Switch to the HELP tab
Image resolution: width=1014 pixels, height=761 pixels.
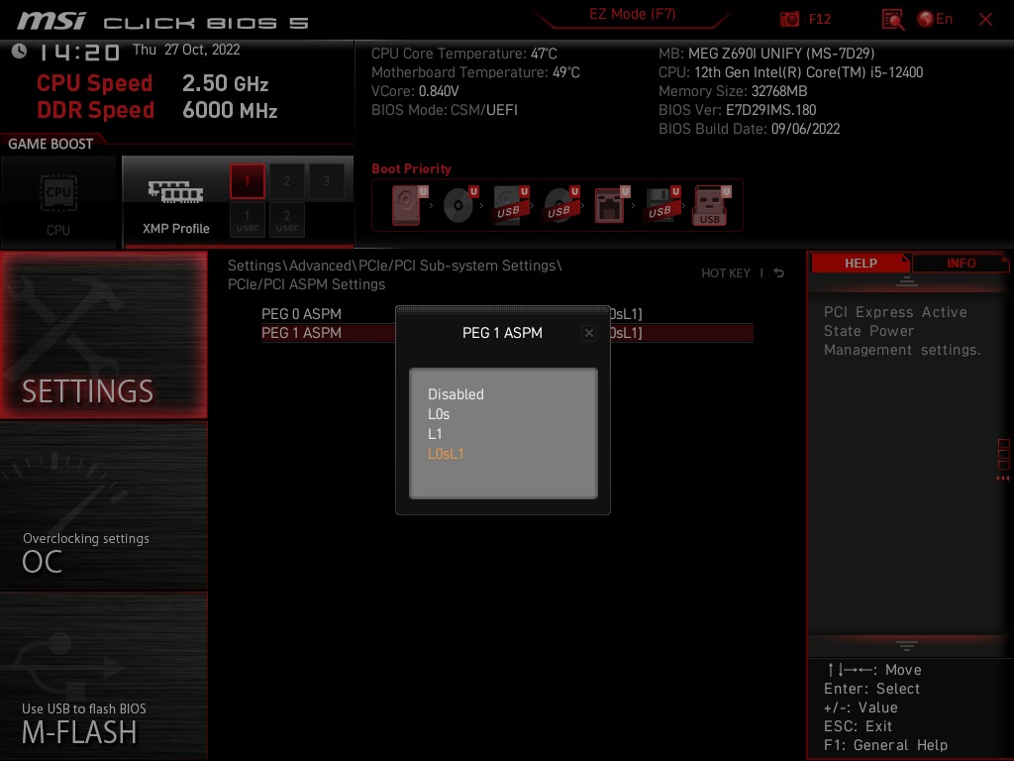[861, 264]
